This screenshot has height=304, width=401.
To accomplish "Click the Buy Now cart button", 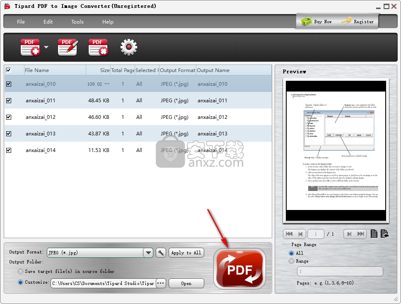I will point(316,22).
